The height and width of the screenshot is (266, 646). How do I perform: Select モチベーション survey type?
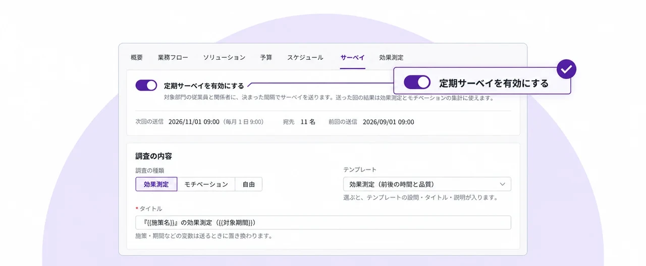click(x=206, y=185)
